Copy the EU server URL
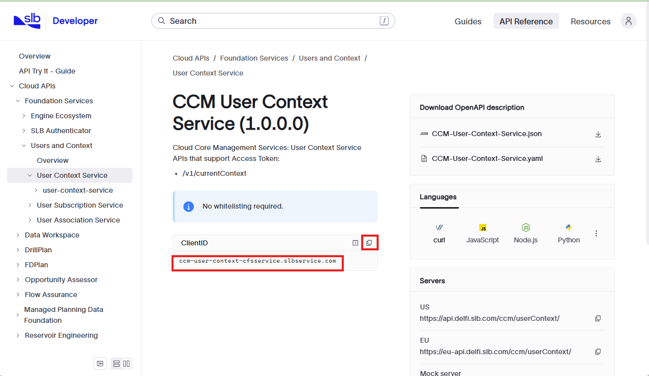Screen dimensions: 649x376 coord(598,352)
